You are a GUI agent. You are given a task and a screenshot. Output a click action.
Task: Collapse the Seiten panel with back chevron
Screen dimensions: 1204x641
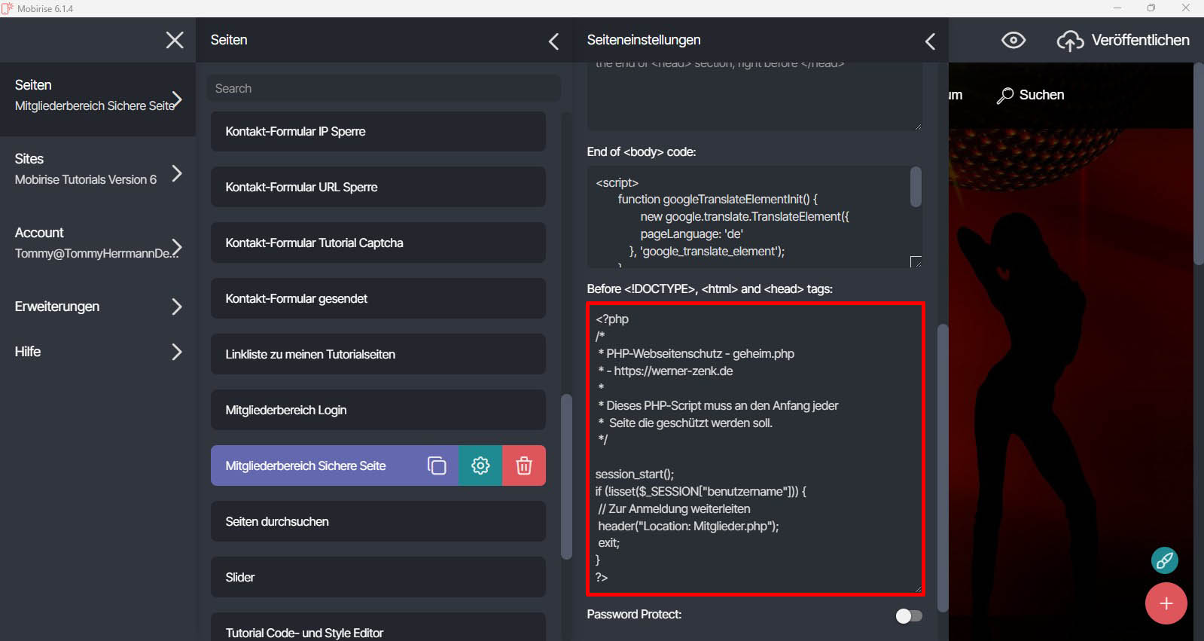coord(553,41)
